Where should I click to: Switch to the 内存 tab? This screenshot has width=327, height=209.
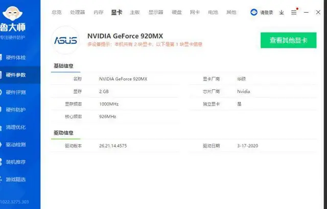click(x=99, y=12)
